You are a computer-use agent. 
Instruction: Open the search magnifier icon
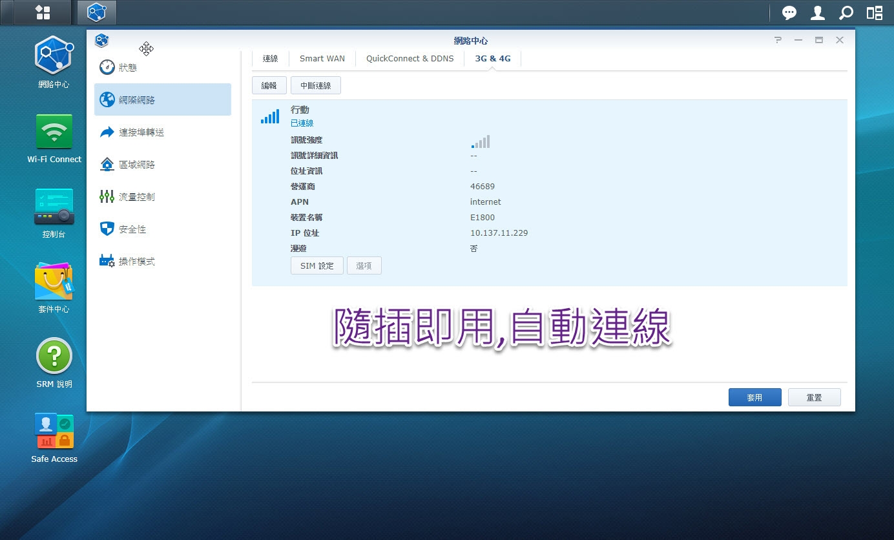(846, 12)
